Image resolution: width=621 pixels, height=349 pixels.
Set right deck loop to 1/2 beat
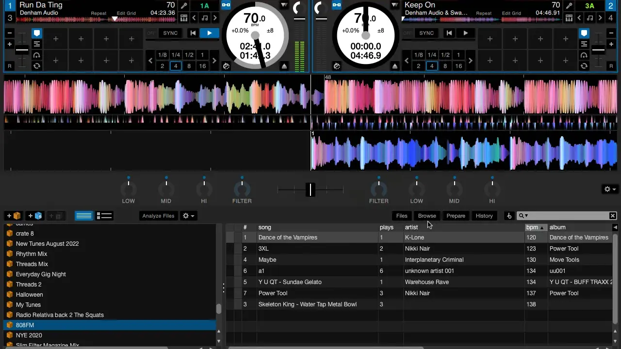[445, 55]
